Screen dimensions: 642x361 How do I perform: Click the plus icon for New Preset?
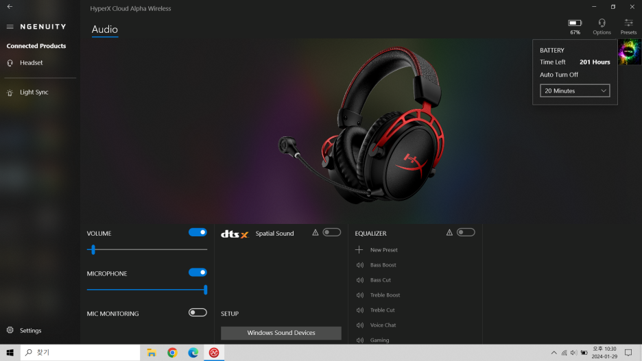pyautogui.click(x=359, y=249)
